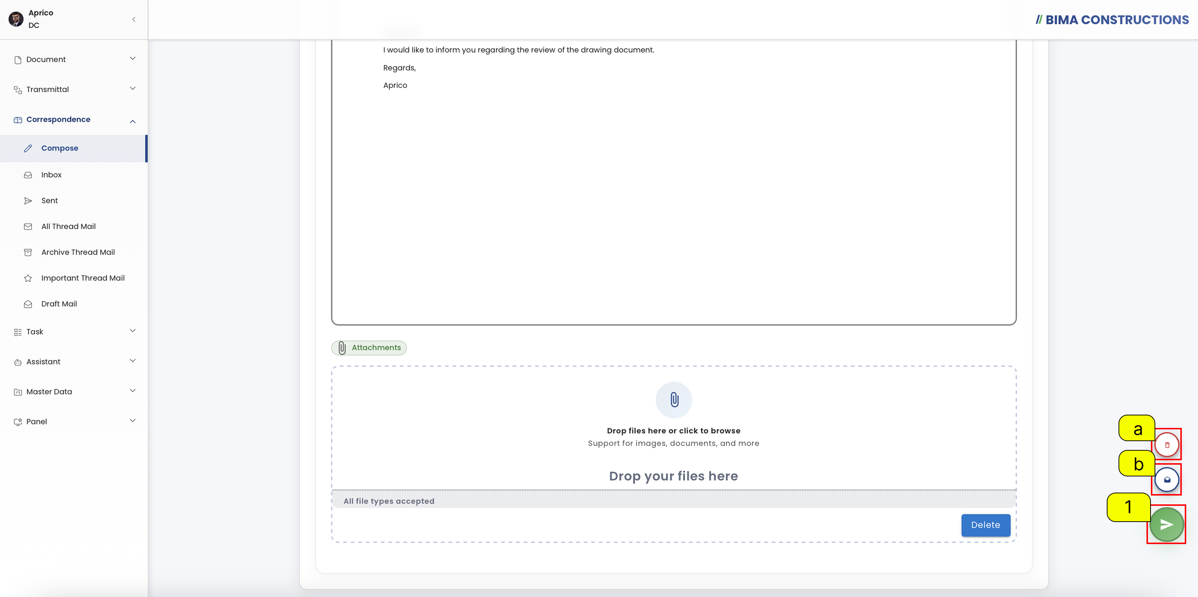1198x597 pixels.
Task: Collapse the Correspondence menu chevron
Action: point(132,121)
